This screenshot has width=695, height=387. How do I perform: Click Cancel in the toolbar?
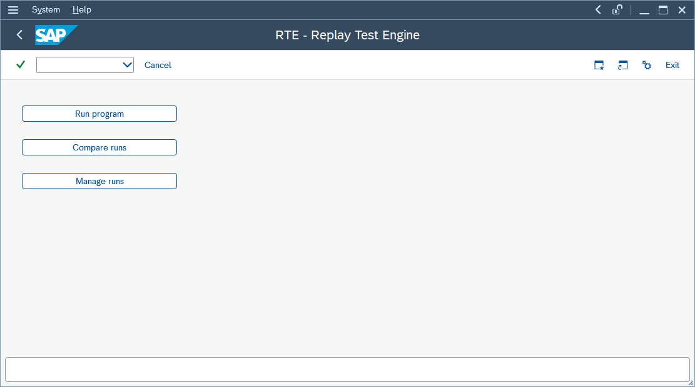158,65
